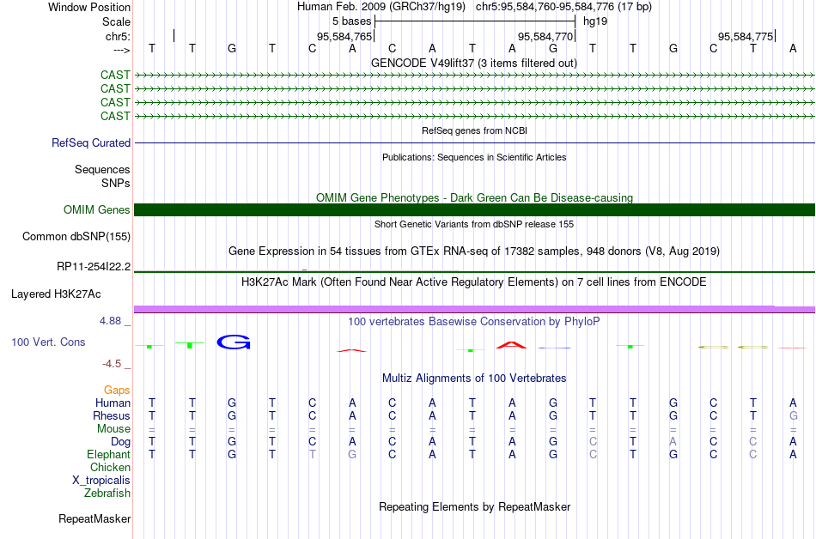Click the Window Position label
The image size is (816, 539).
point(89,7)
